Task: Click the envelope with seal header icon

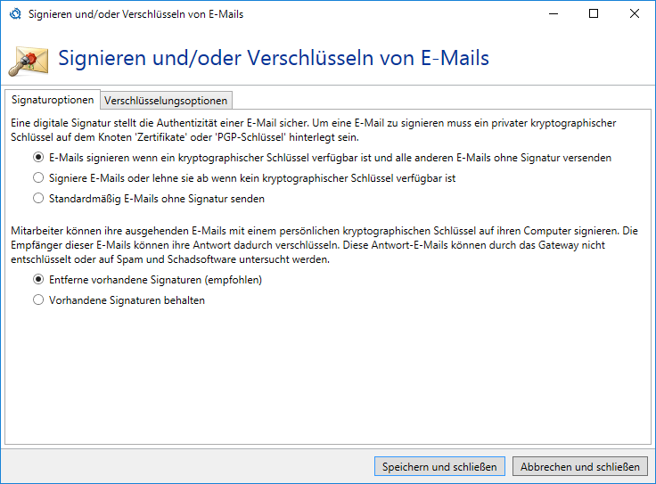Action: (28, 61)
